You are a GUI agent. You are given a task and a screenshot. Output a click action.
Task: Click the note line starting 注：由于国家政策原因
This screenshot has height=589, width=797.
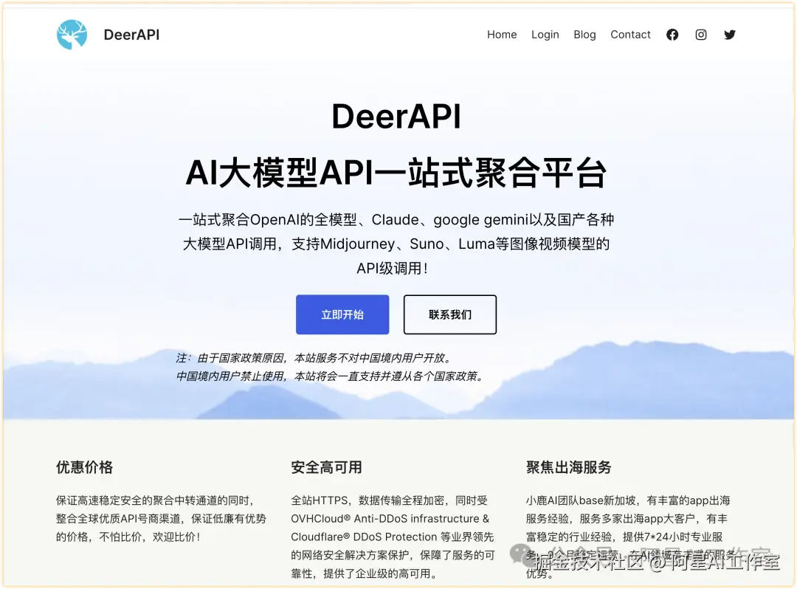pos(314,358)
